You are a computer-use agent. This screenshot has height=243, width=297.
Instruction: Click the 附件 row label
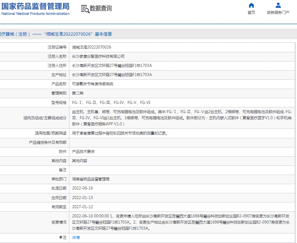63,152
